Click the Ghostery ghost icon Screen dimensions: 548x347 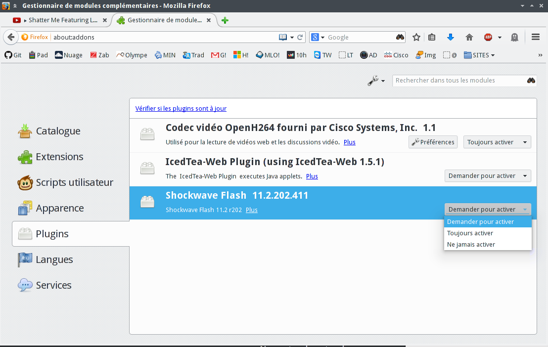514,37
